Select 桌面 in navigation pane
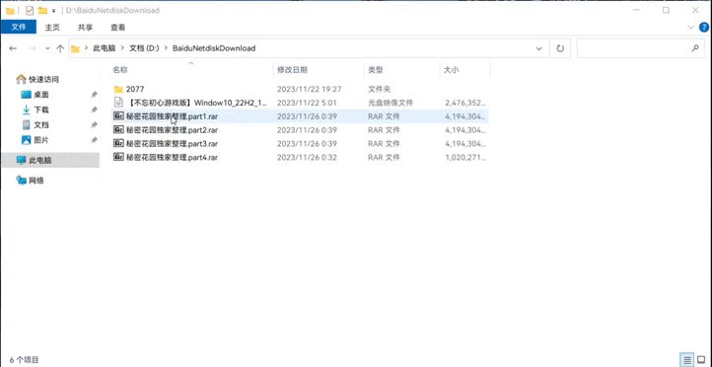The width and height of the screenshot is (712, 367). 41,95
